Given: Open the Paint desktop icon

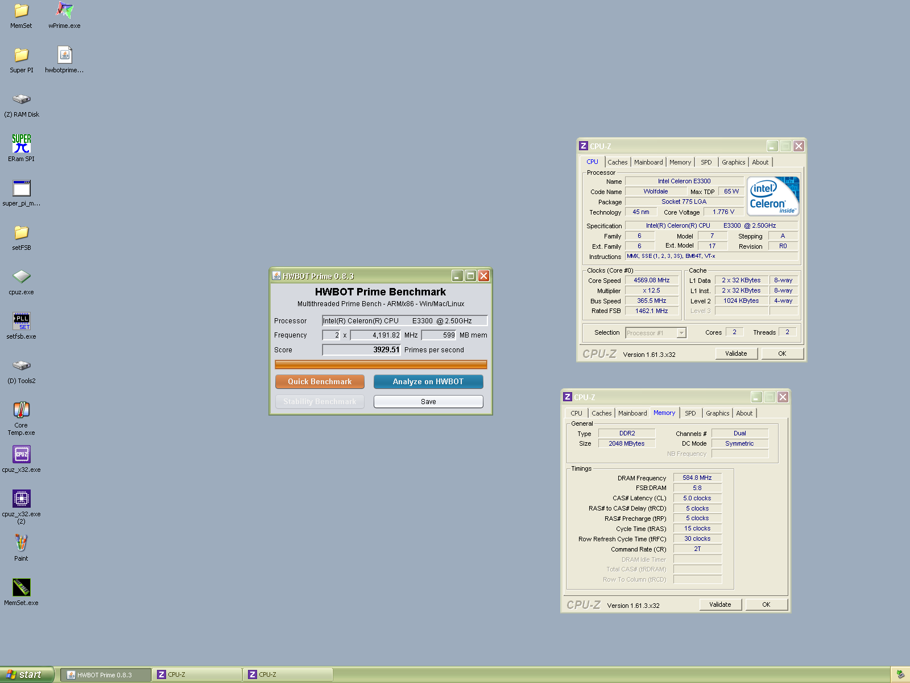Looking at the screenshot, I should pyautogui.click(x=21, y=543).
